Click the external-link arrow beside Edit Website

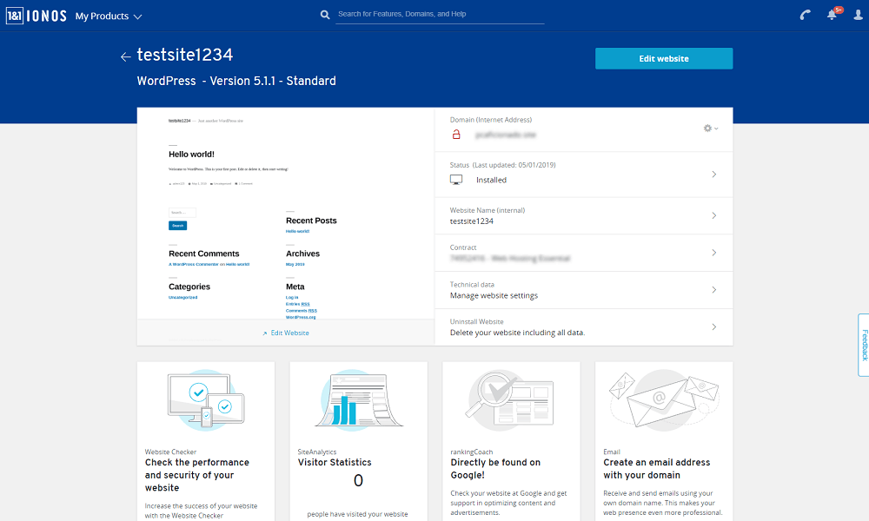[x=265, y=333]
